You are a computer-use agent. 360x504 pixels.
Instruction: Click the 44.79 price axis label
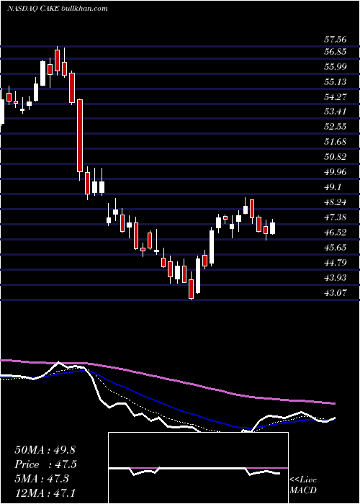point(335,263)
